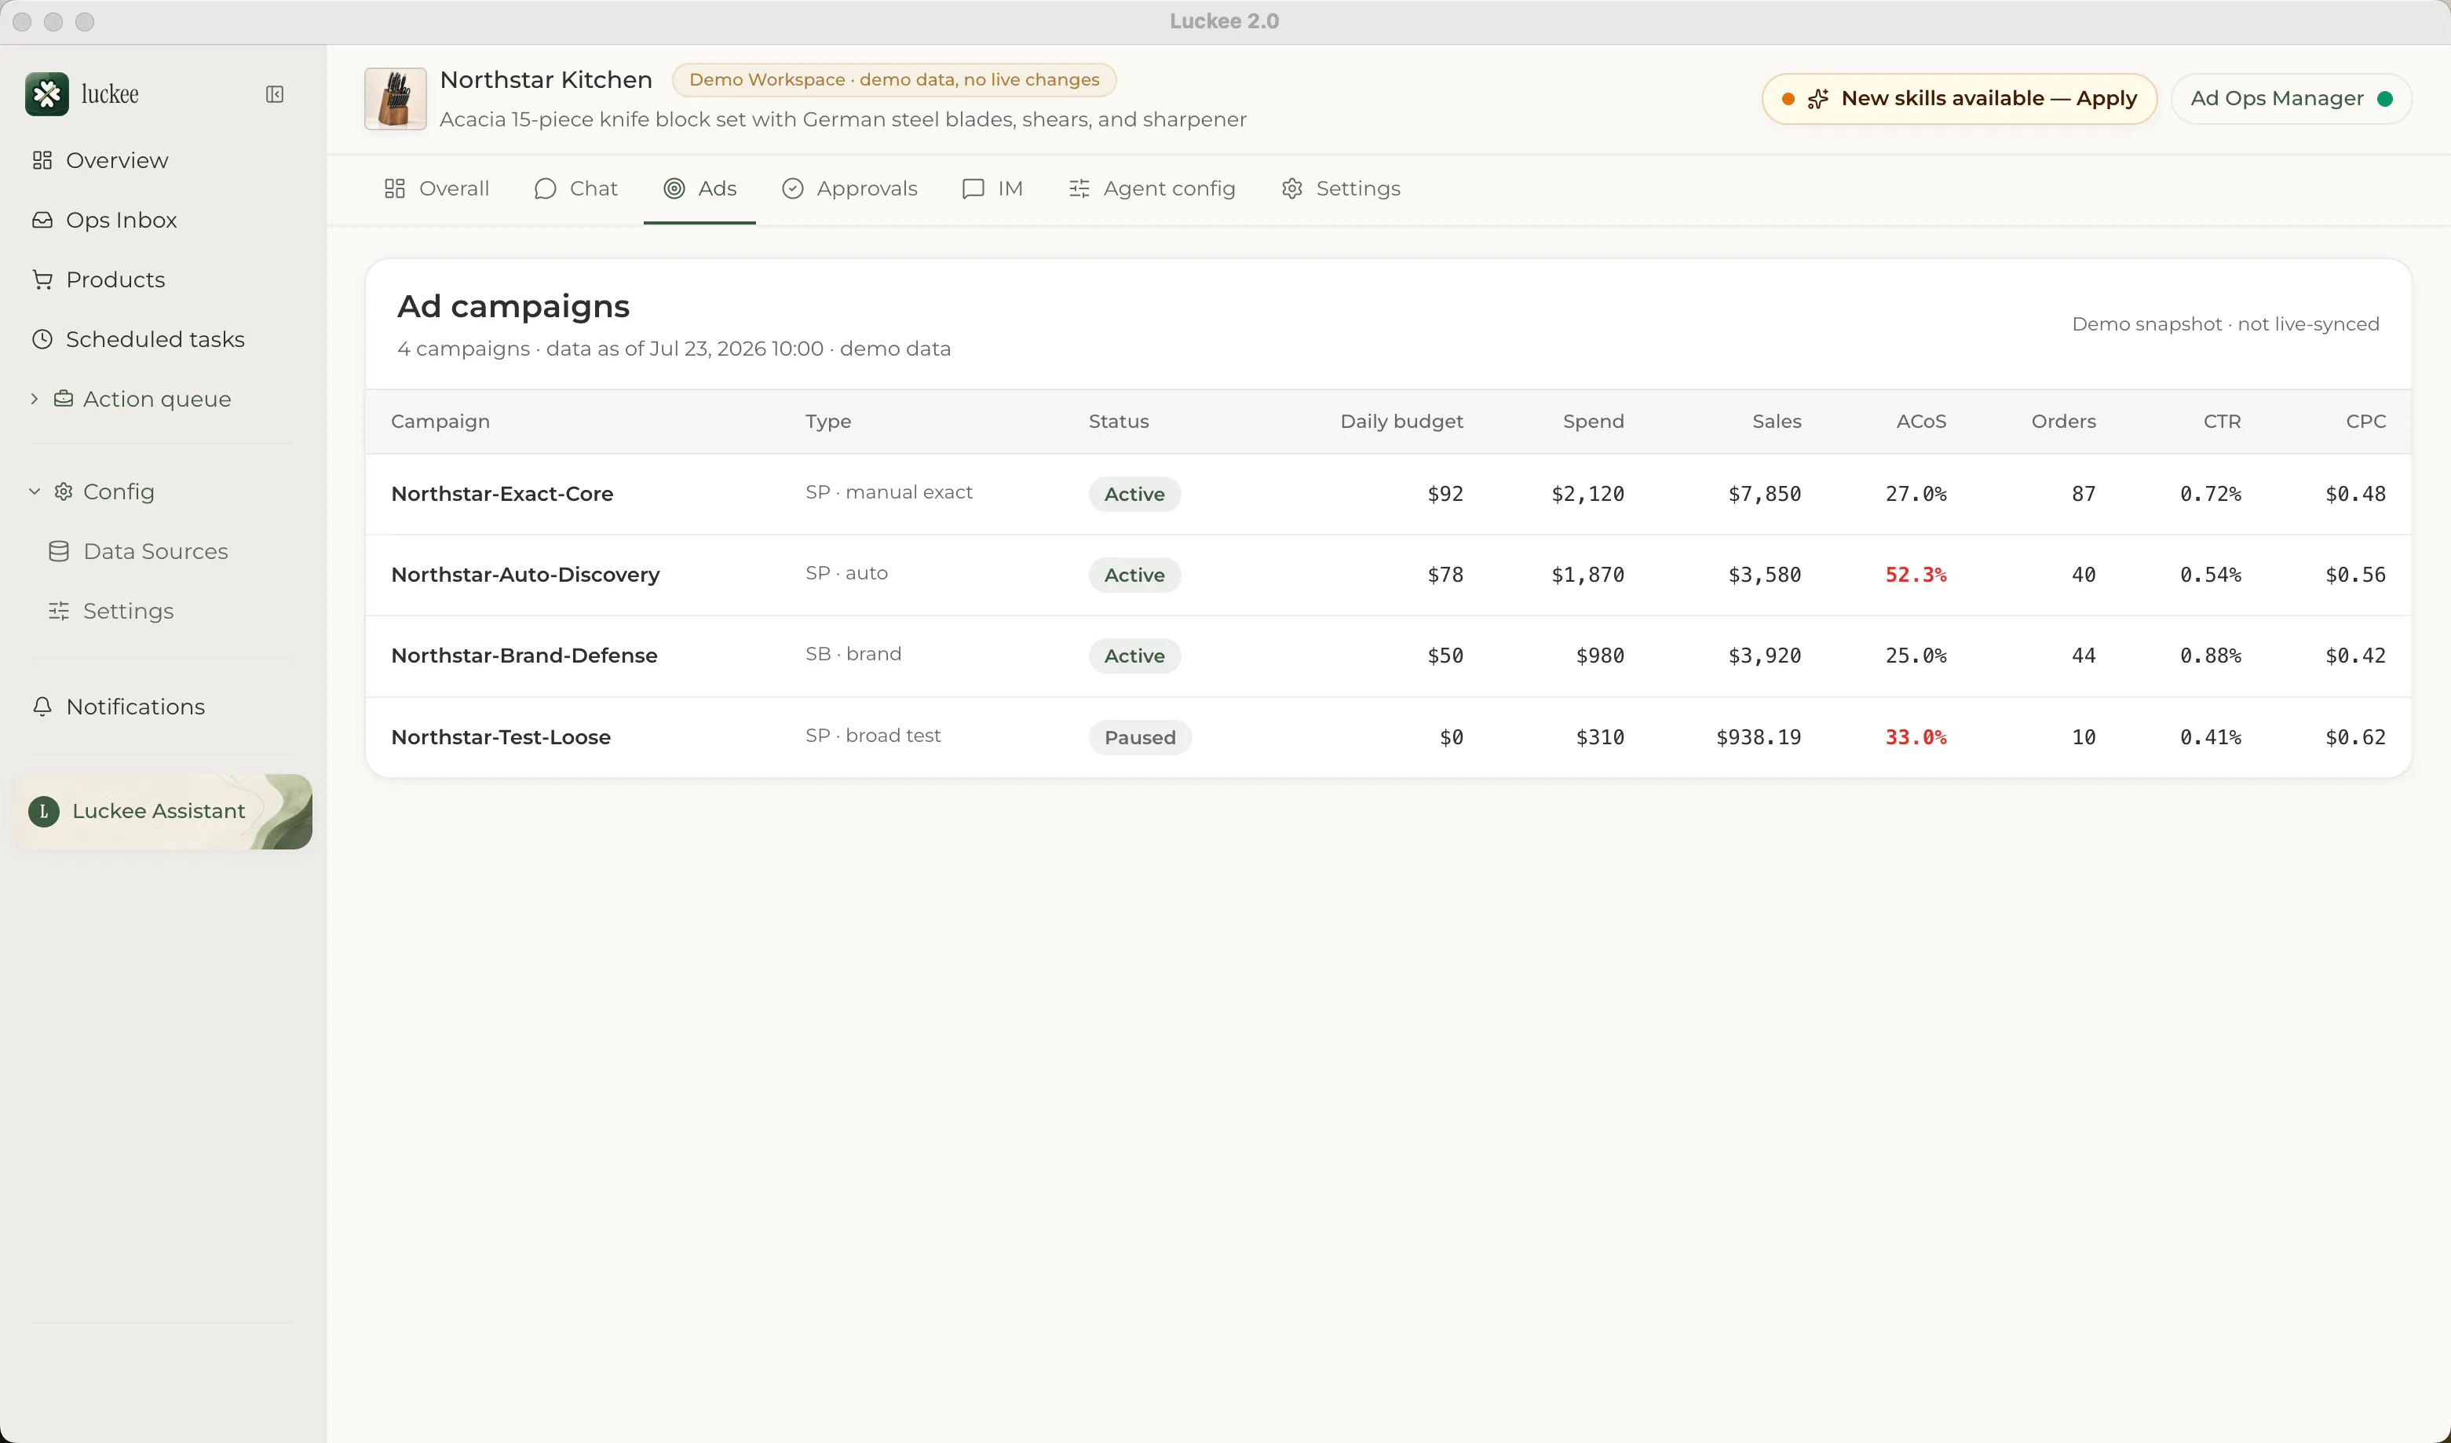Expand the Action queue chevron
Viewport: 2451px width, 1443px height.
click(34, 399)
